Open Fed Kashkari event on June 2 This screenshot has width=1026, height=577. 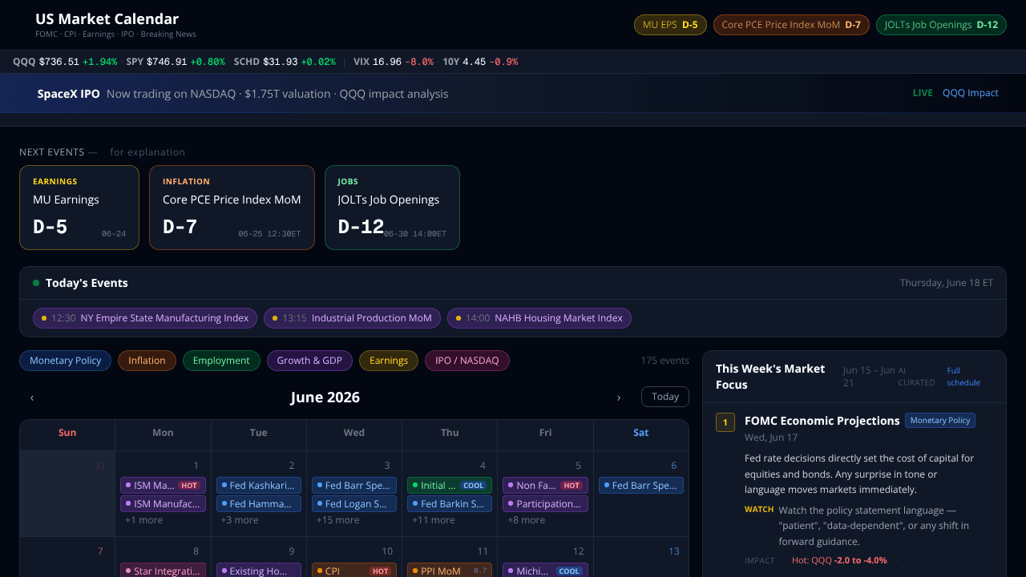coord(259,486)
